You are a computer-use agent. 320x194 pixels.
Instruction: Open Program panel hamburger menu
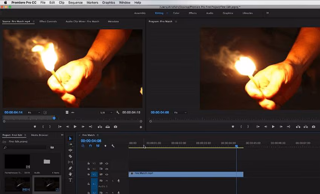tap(176, 21)
